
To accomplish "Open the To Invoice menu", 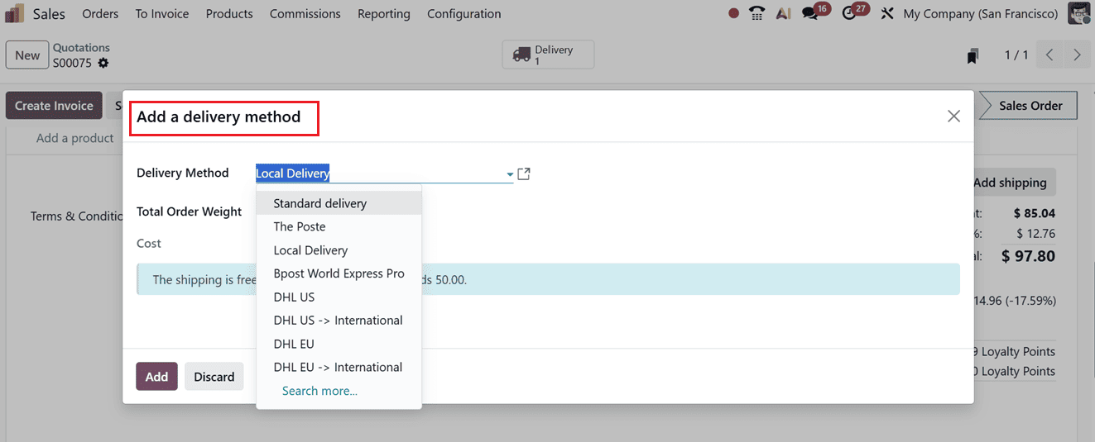I will click(162, 14).
